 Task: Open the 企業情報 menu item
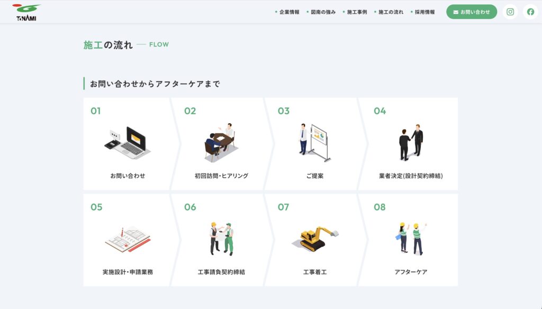tap(289, 12)
